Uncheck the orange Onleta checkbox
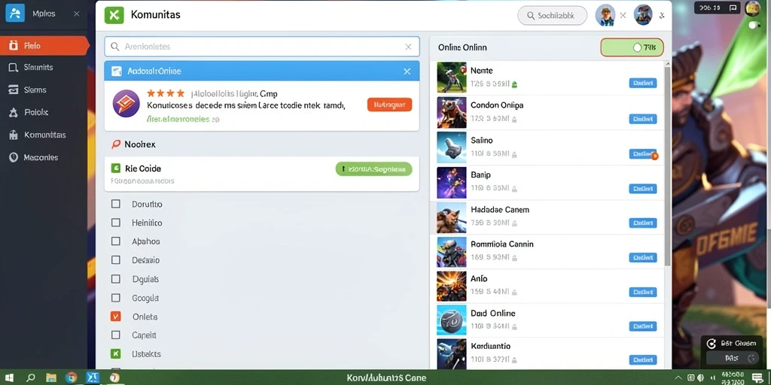This screenshot has height=385, width=771. coord(115,317)
